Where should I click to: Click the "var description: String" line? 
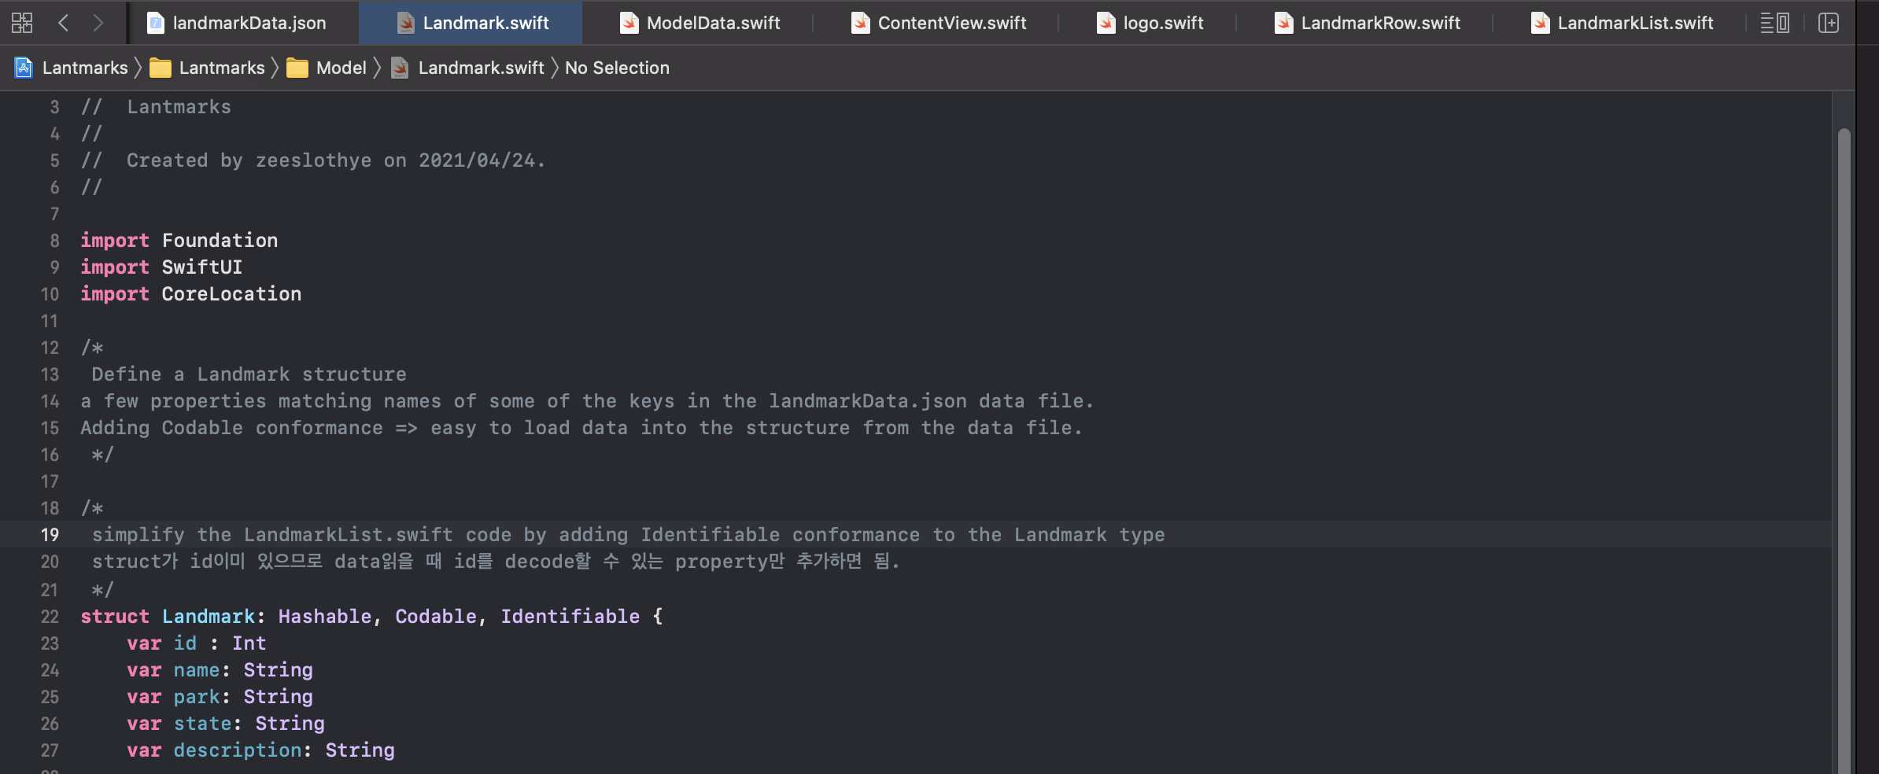(261, 750)
